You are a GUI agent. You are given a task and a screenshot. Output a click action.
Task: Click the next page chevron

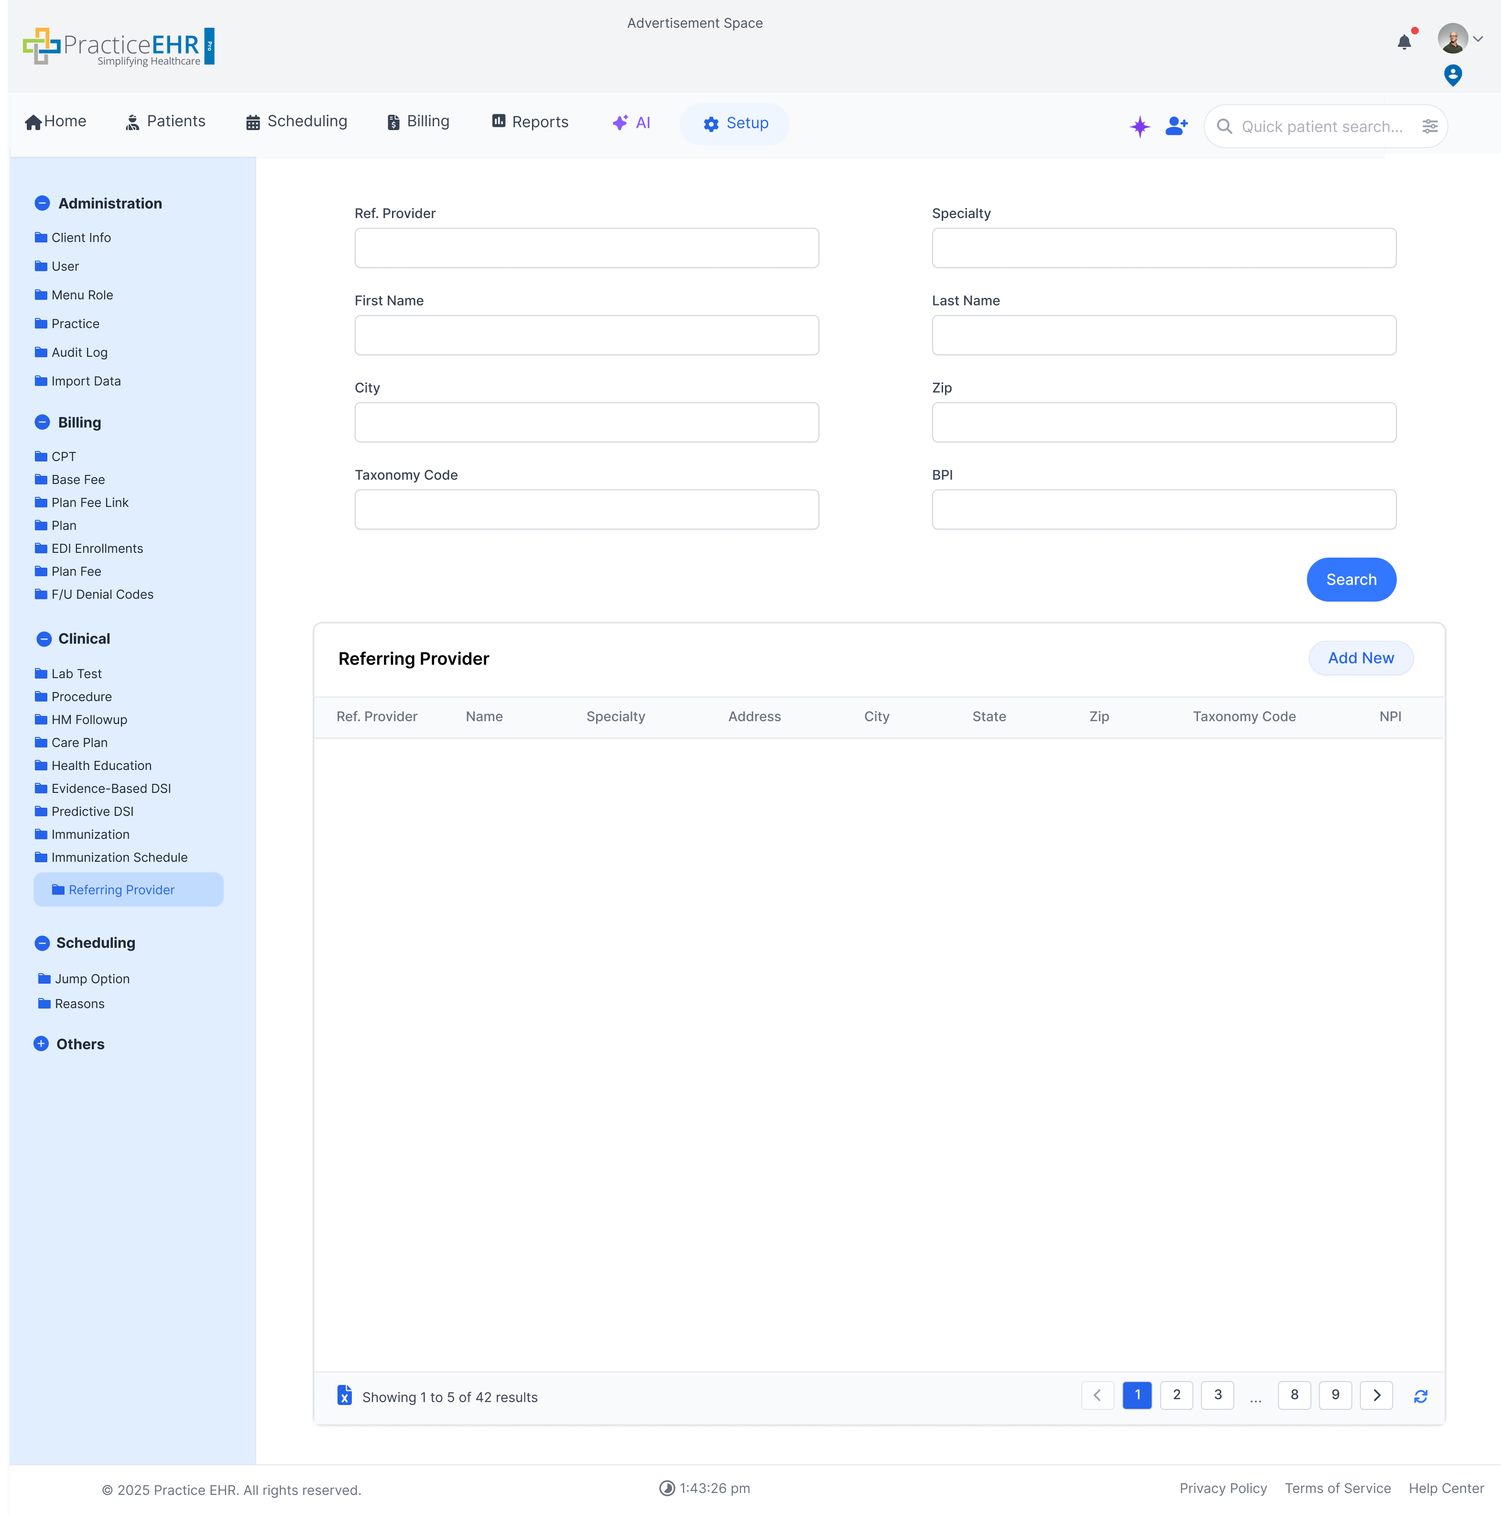(1376, 1396)
